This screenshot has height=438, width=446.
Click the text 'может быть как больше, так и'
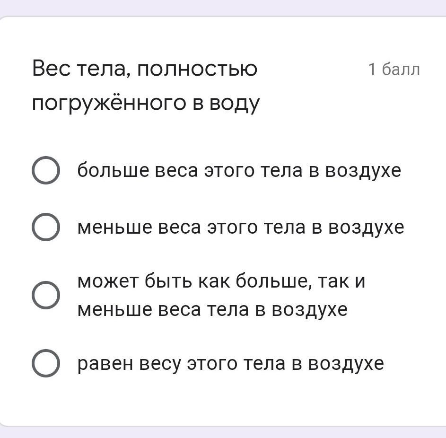(221, 282)
